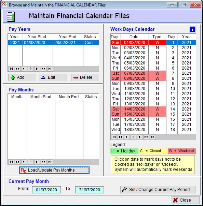This screenshot has height=206, width=203.
Task: Close the Financial Calendar window
Action: [x=185, y=200]
